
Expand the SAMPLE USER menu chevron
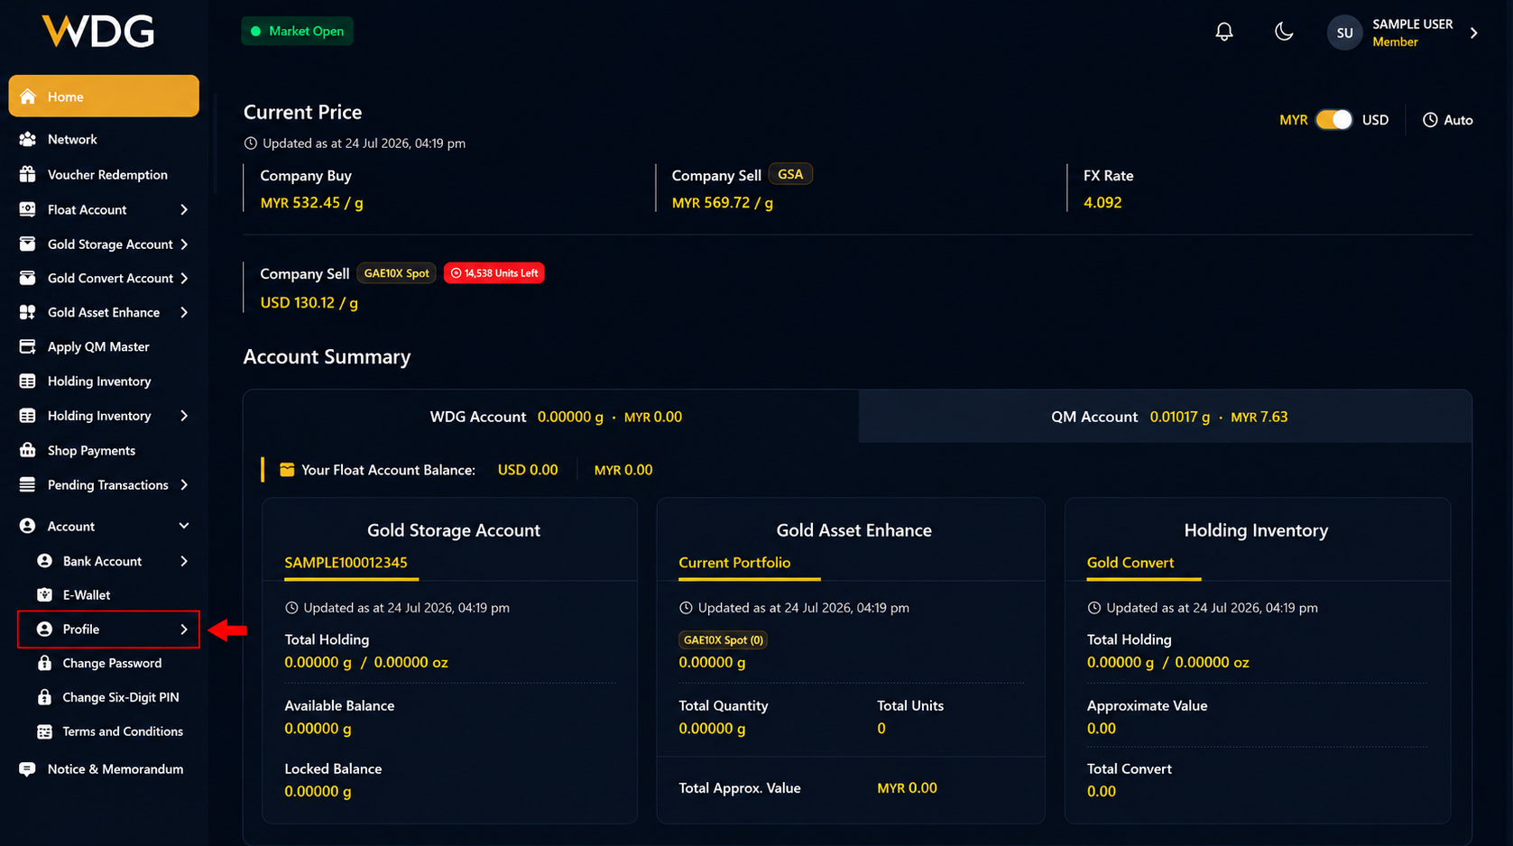(x=1473, y=32)
